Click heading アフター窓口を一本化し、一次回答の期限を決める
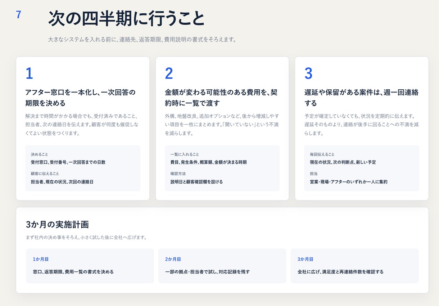439x306 pixels. pyautogui.click(x=81, y=98)
